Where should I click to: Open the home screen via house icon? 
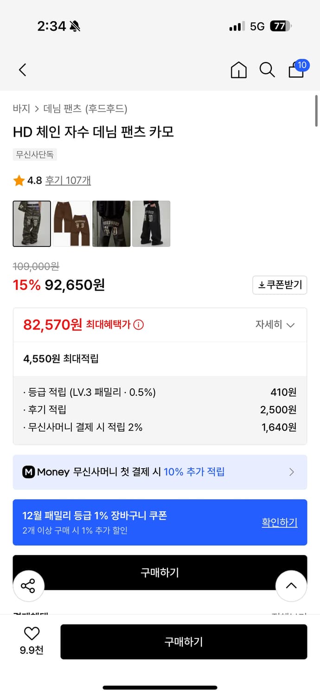coord(238,71)
